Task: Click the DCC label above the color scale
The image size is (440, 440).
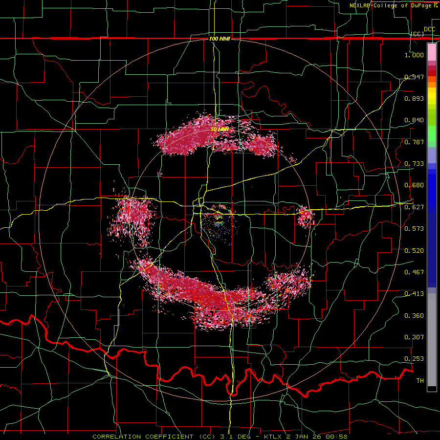Action: 429,29
